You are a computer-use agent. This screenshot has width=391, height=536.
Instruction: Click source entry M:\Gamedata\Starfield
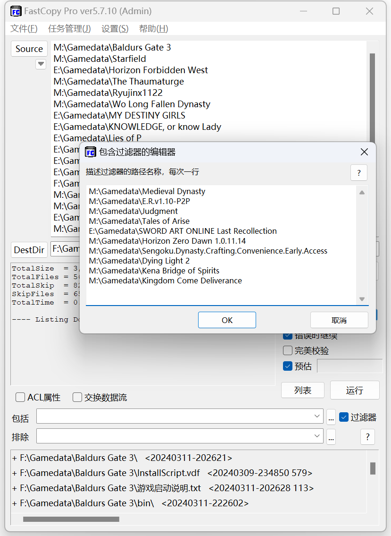(x=100, y=59)
